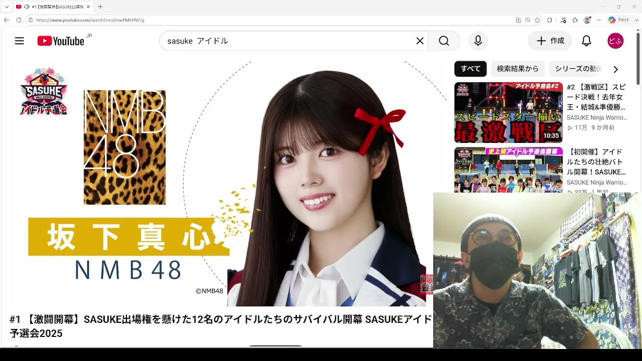Reload the current page
The image size is (642, 361).
point(19,20)
